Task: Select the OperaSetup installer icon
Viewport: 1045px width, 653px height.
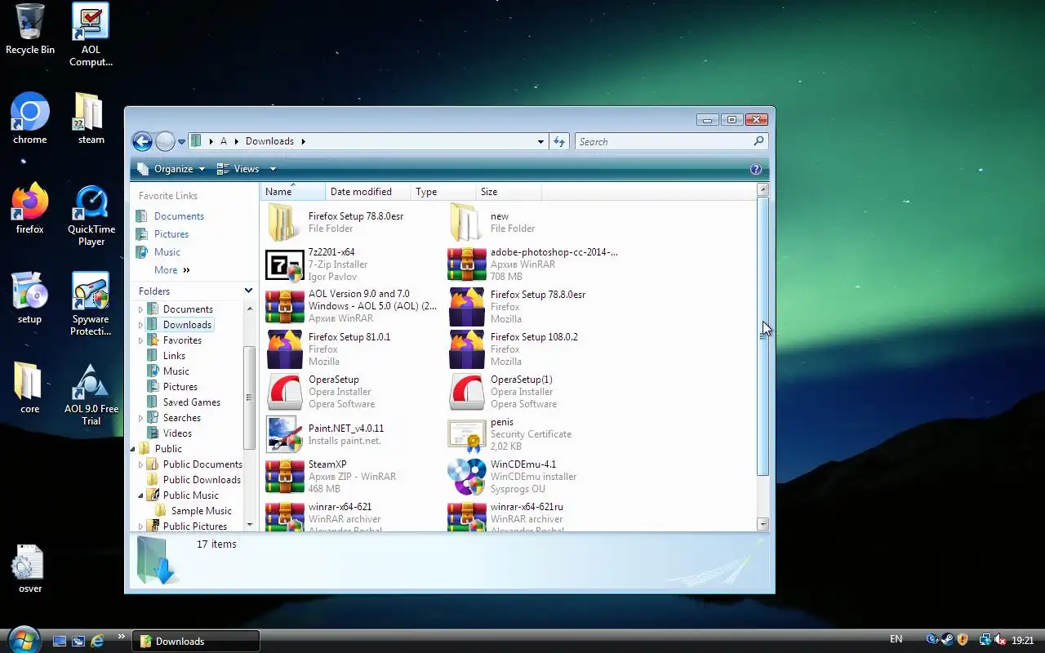Action: coord(285,393)
